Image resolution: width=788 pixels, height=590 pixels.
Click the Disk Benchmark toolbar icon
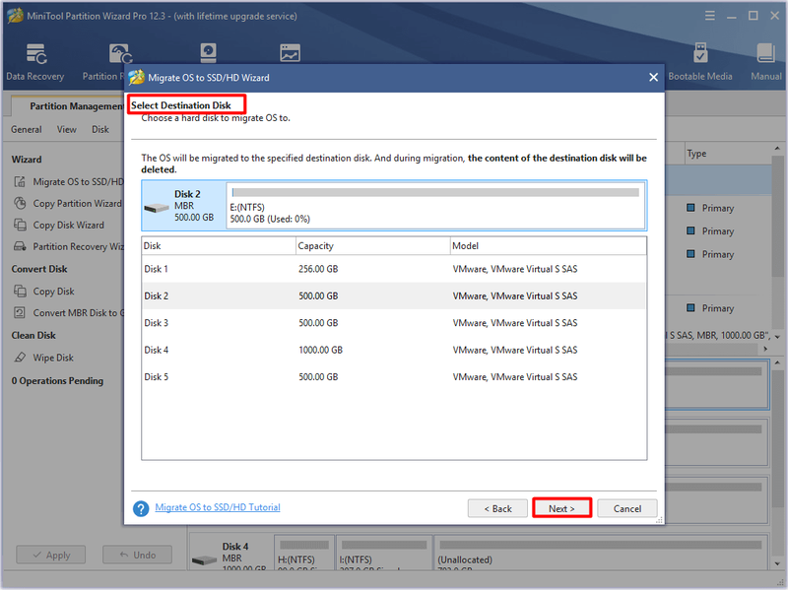(x=208, y=52)
